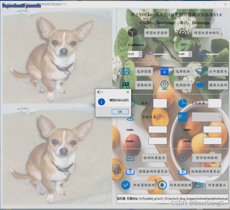Click 结束摄像头 button
The height and width of the screenshot is (210, 230).
point(217,185)
